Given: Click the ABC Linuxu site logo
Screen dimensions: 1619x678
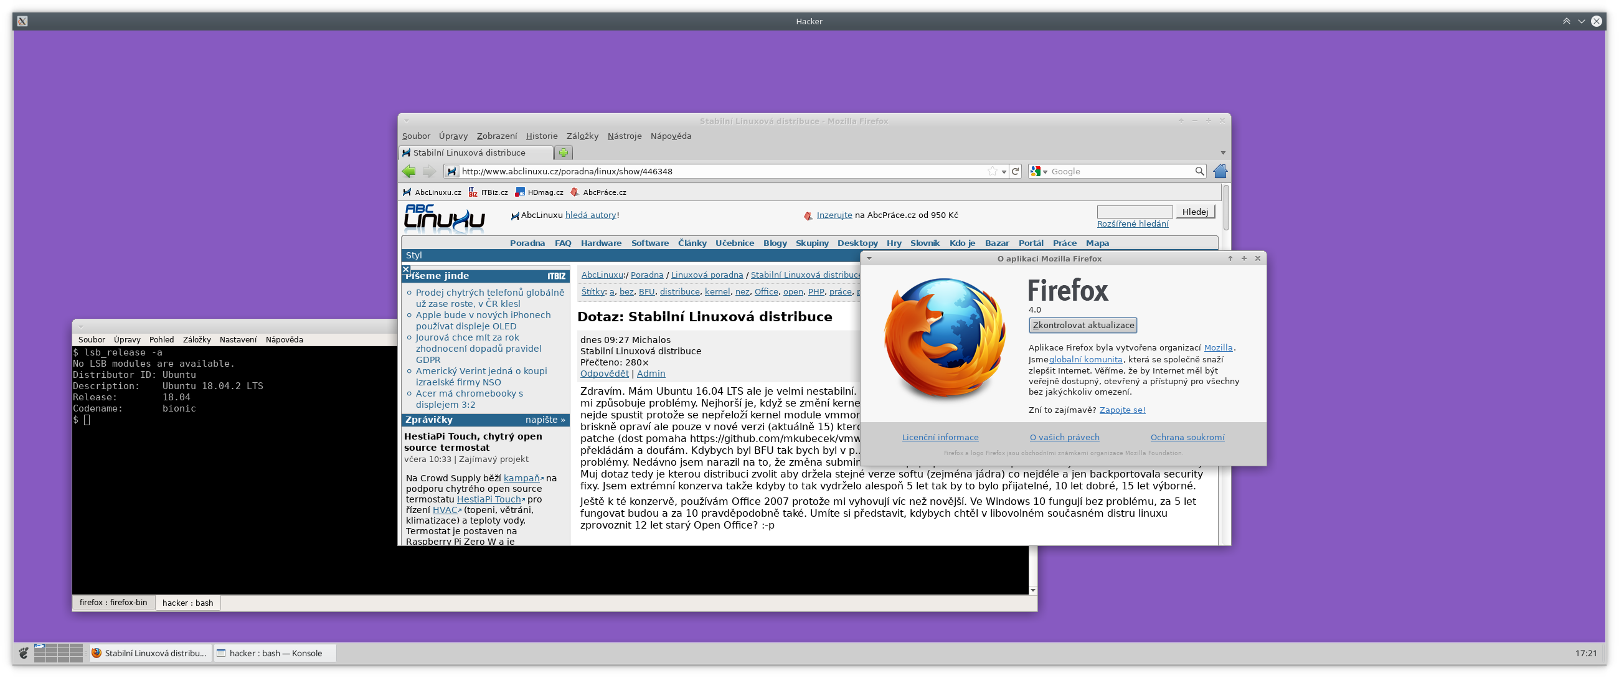Looking at the screenshot, I should point(444,219).
